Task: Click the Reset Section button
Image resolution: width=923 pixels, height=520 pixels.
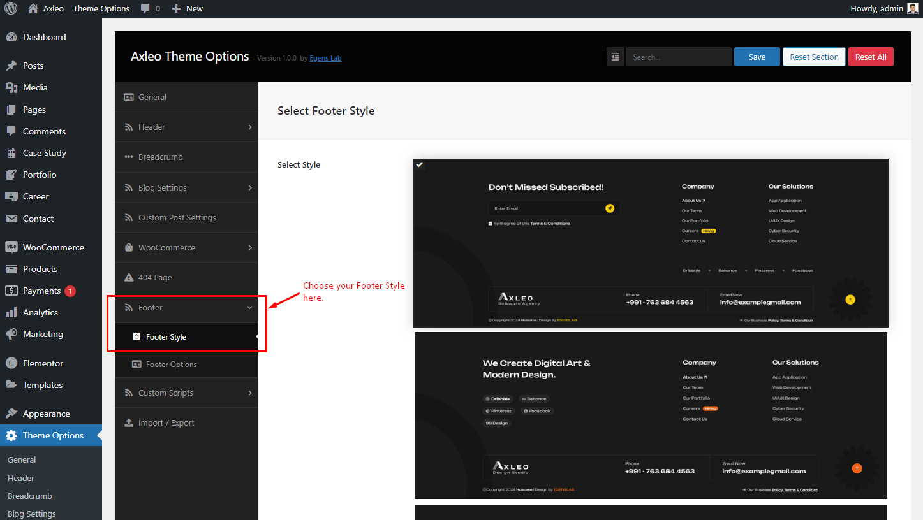Action: pyautogui.click(x=814, y=57)
